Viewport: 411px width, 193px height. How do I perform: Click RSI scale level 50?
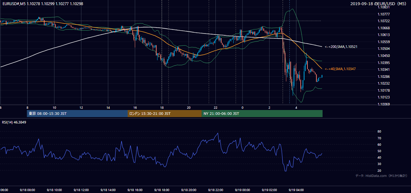coord(379,151)
